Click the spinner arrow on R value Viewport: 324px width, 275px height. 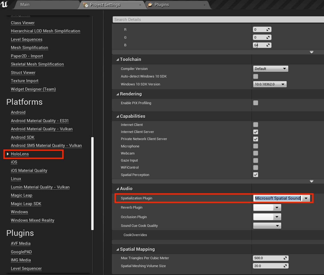(268, 30)
